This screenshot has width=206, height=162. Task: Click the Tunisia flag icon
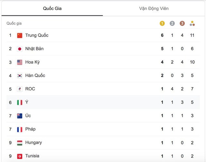20,156
